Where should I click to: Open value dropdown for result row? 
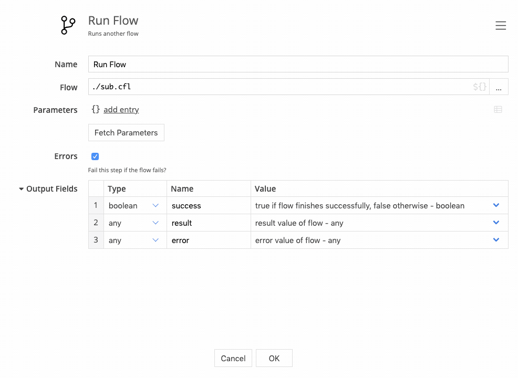click(496, 223)
